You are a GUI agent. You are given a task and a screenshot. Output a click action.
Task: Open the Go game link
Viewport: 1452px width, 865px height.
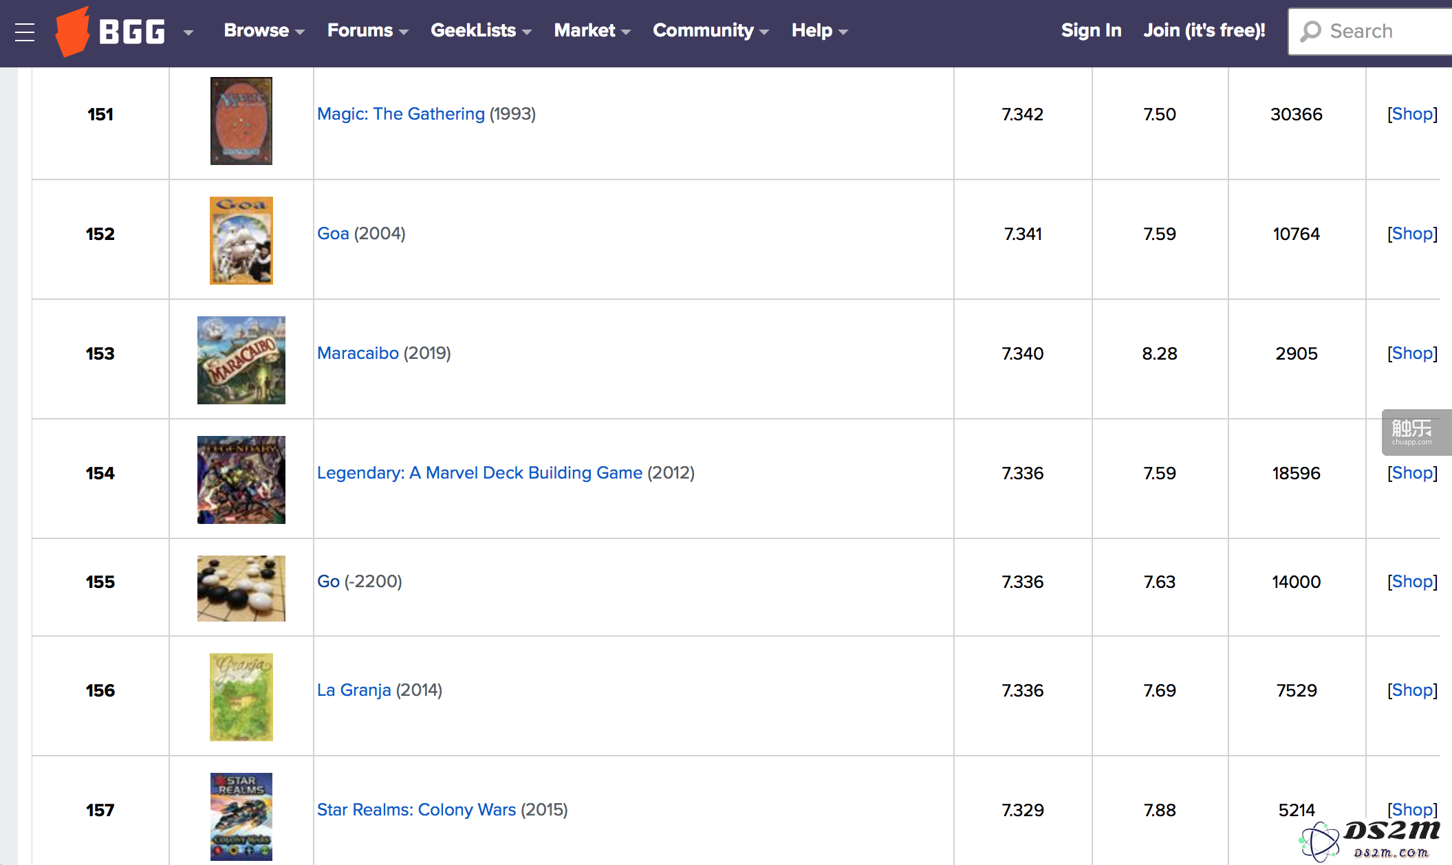[328, 581]
